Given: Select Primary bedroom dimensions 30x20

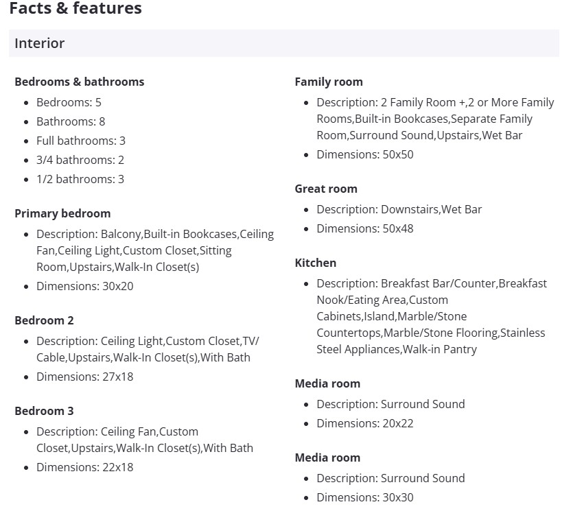Looking at the screenshot, I should (x=85, y=286).
